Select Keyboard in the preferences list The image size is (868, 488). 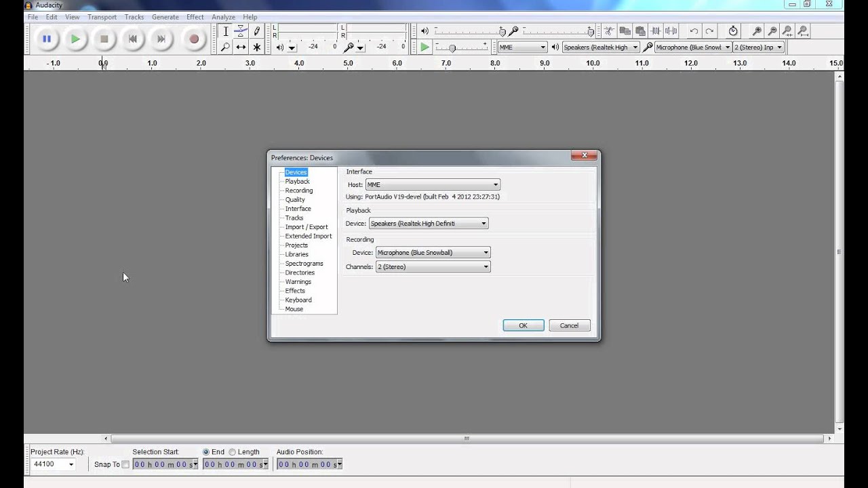click(298, 300)
